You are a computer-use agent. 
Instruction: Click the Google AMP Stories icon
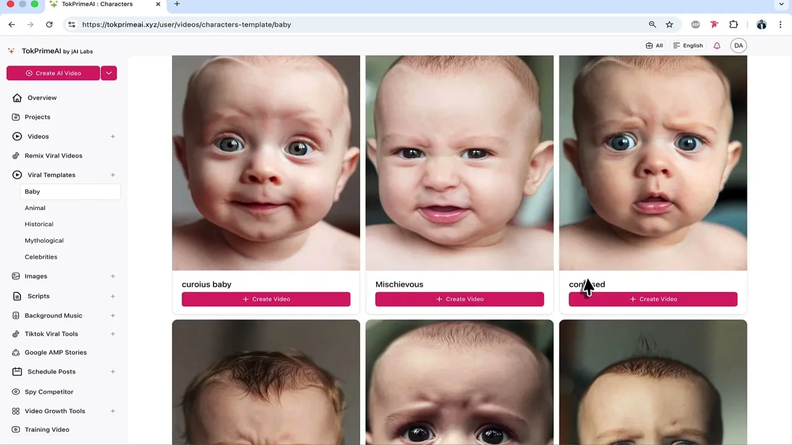coord(17,352)
